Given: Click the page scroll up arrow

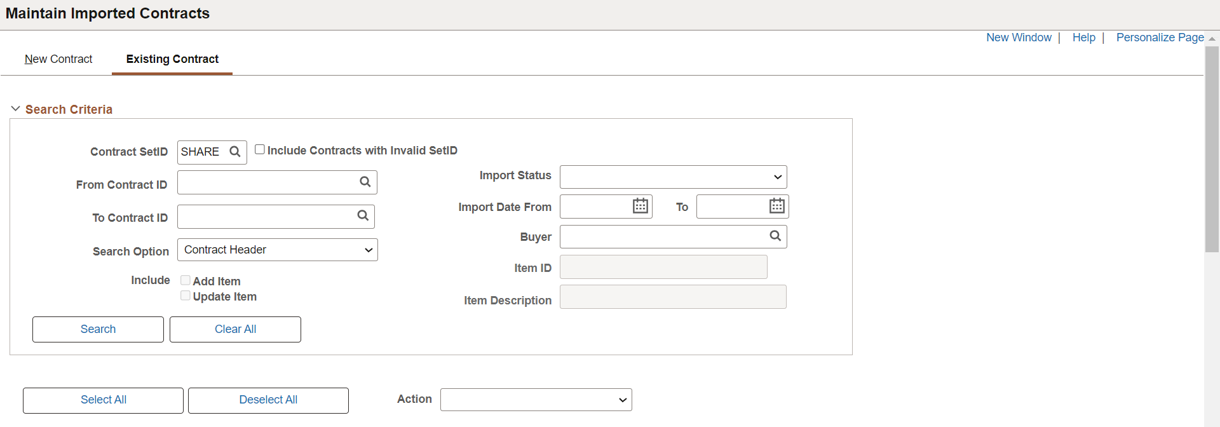Looking at the screenshot, I should [1212, 39].
